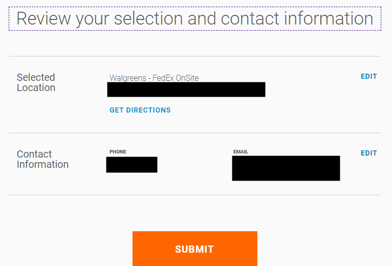Click the redacted phone number value
Image resolution: width=392 pixels, height=266 pixels.
tap(132, 165)
